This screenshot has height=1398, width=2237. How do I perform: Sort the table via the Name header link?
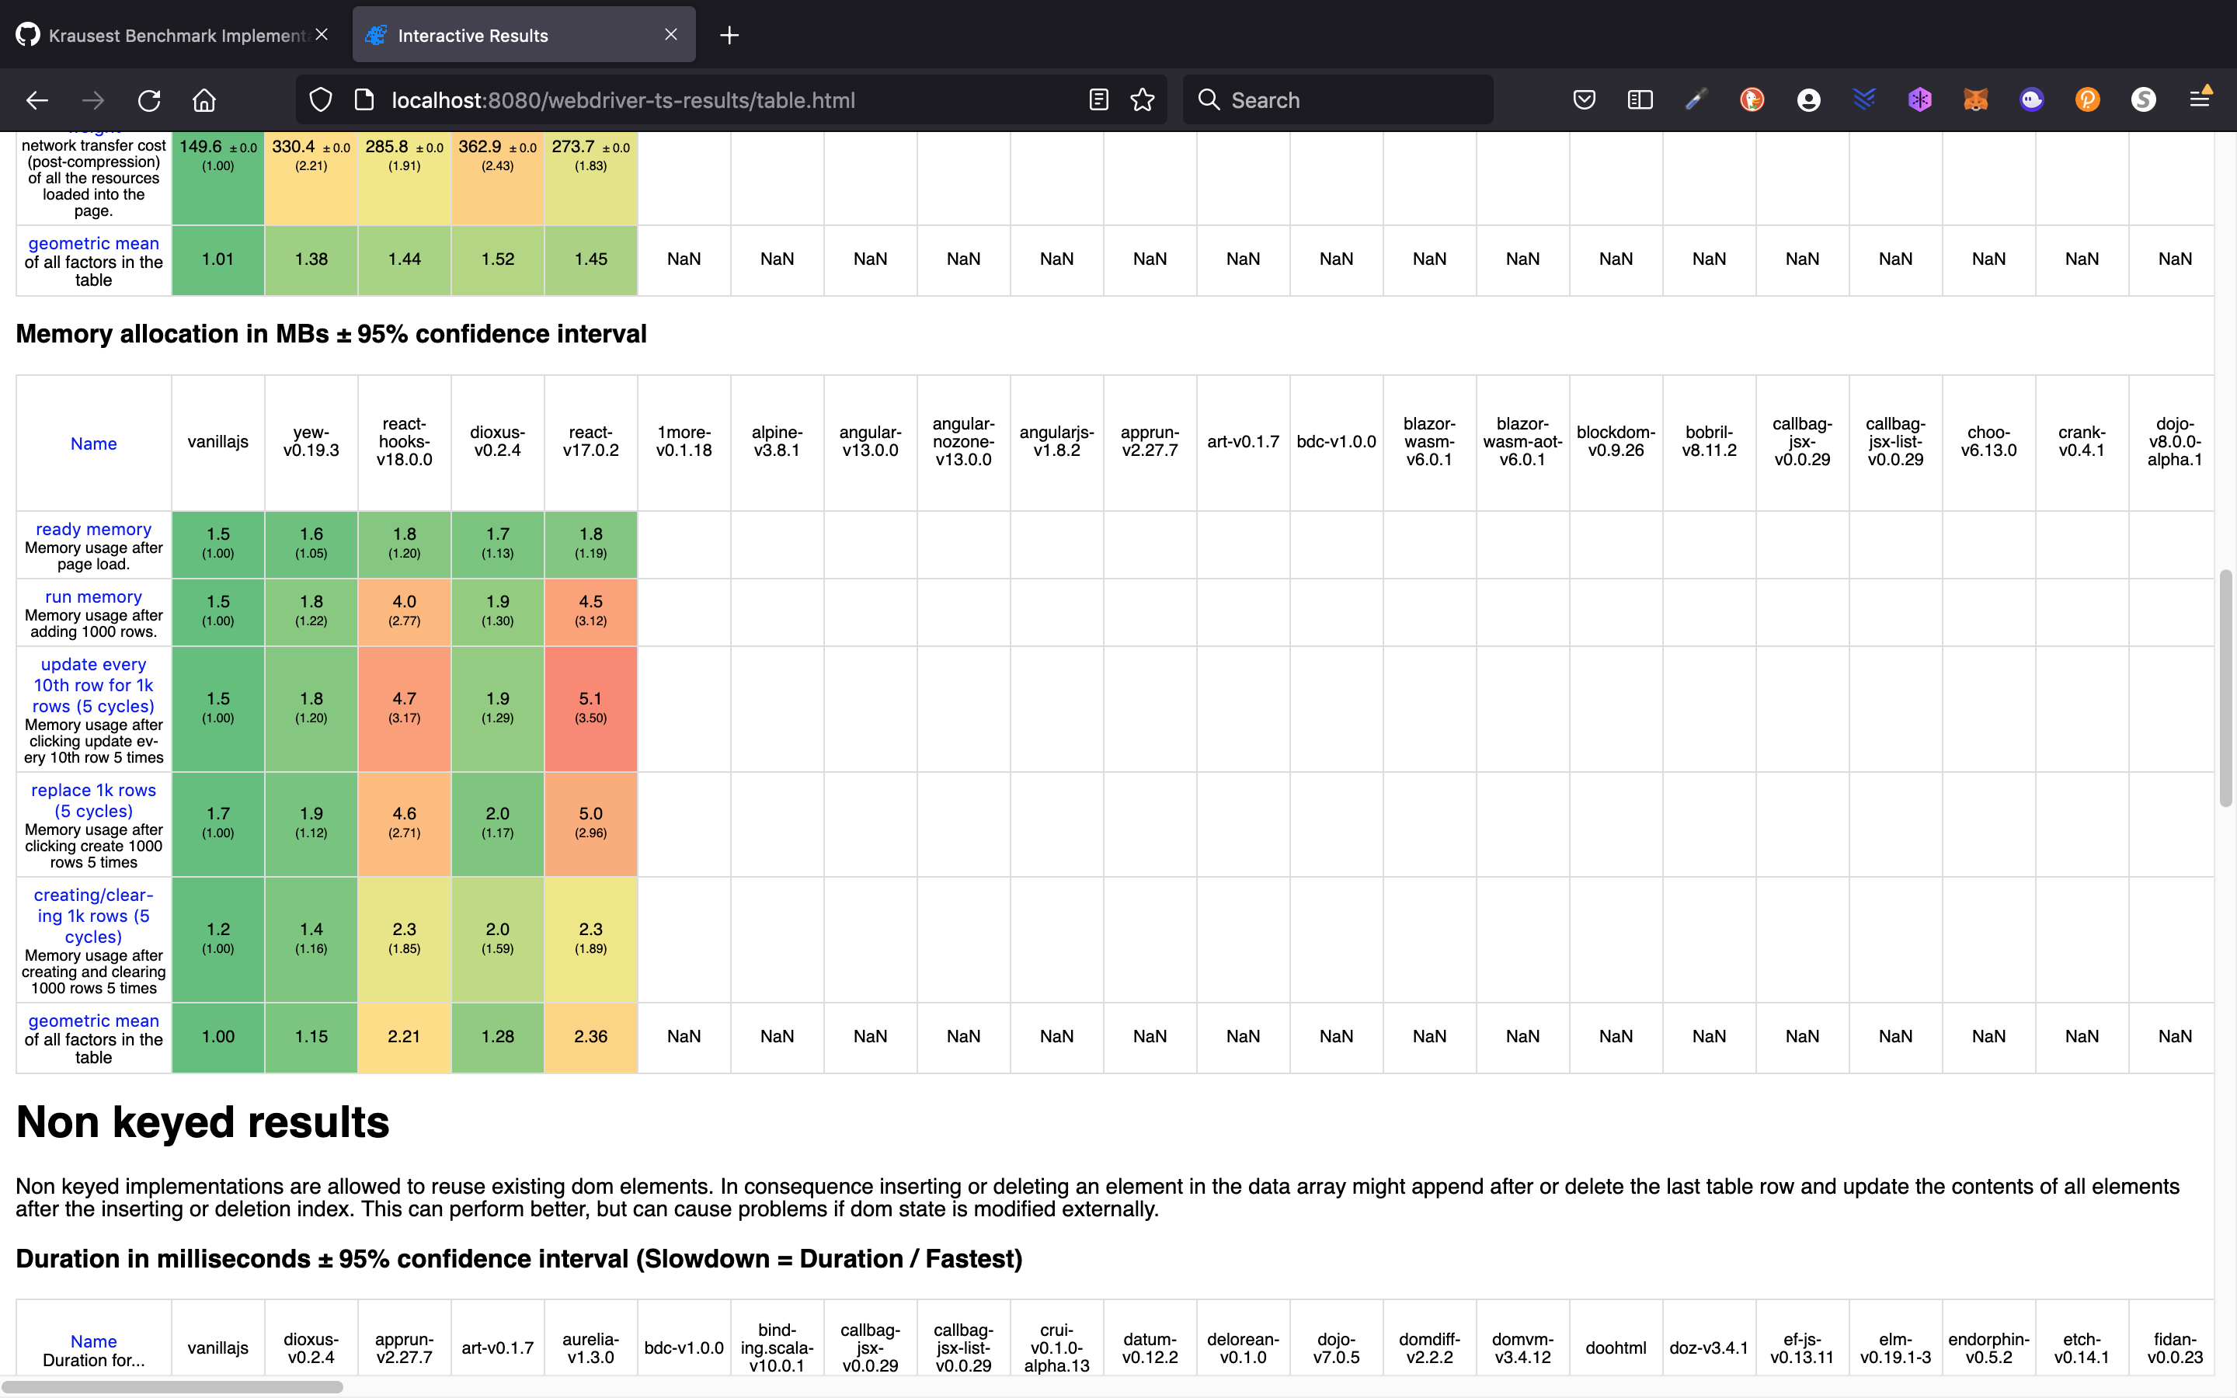93,443
